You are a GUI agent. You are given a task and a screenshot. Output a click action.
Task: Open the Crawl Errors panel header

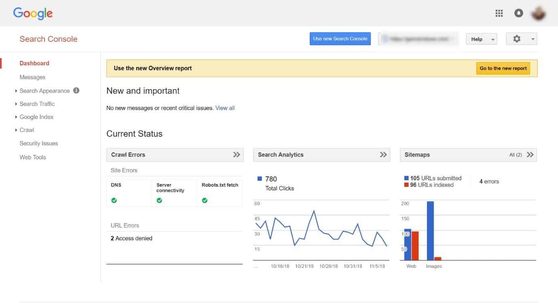[x=175, y=155]
